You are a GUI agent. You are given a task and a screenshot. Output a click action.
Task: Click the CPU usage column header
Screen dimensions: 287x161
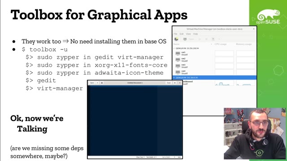pos(221,44)
